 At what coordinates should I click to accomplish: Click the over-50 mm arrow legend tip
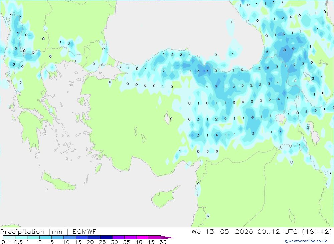167,237
